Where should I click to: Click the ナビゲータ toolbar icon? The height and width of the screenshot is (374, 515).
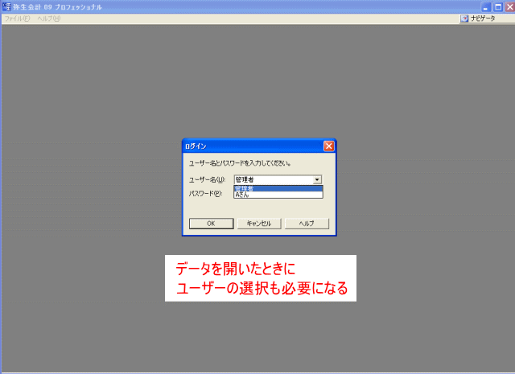point(464,18)
